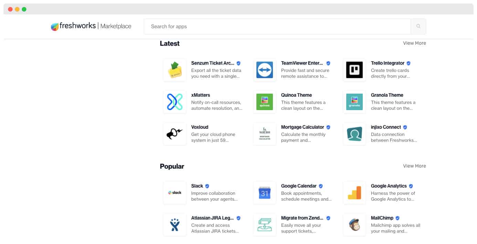The height and width of the screenshot is (244, 477).
Task: Click 'Harness the power of' description
Action: coord(393,196)
